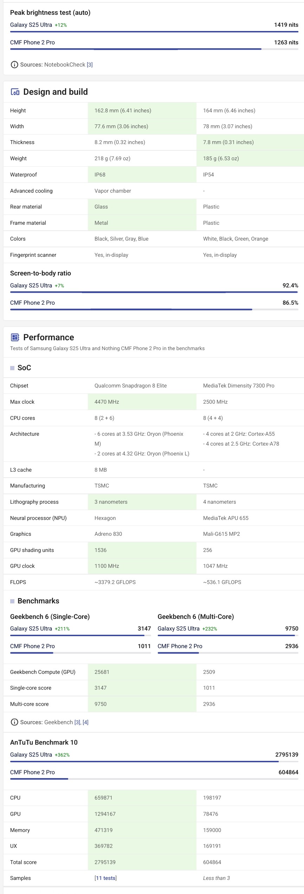Click the SoC subsection heading
This screenshot has height=894, width=304.
[x=24, y=368]
